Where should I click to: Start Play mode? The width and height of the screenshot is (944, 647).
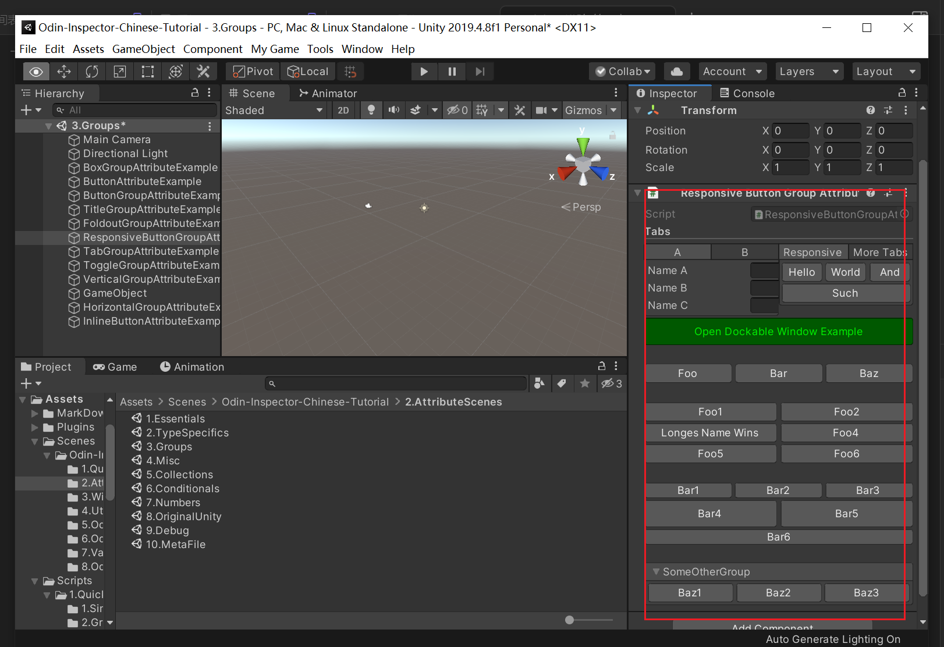coord(424,72)
